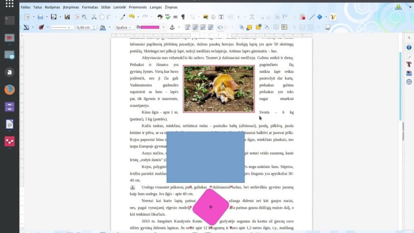The height and width of the screenshot is (233, 414).
Task: Open the Spalva fill style dropdown
Action: [124, 27]
